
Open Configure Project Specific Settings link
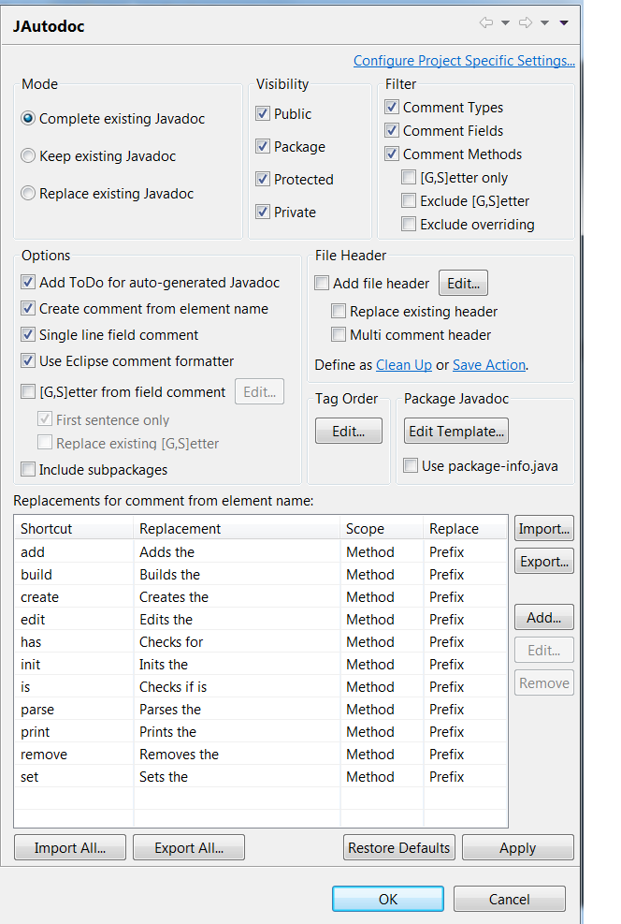[464, 61]
